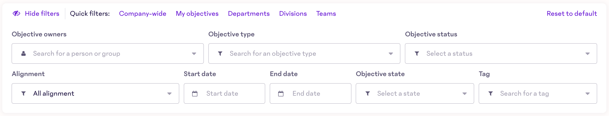The width and height of the screenshot is (609, 116).
Task: Apply the Company-wide quick filter
Action: (x=143, y=14)
